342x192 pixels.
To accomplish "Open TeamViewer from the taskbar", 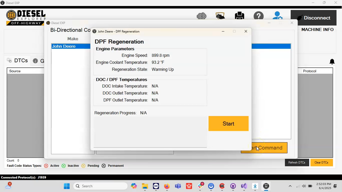I will click(156, 186).
